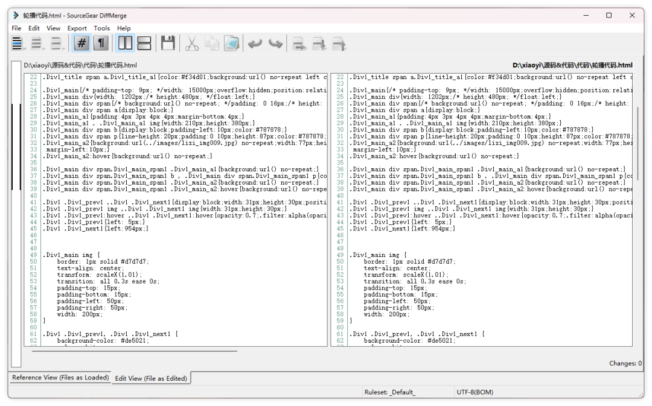
Task: Open the File menu
Action: [16, 28]
